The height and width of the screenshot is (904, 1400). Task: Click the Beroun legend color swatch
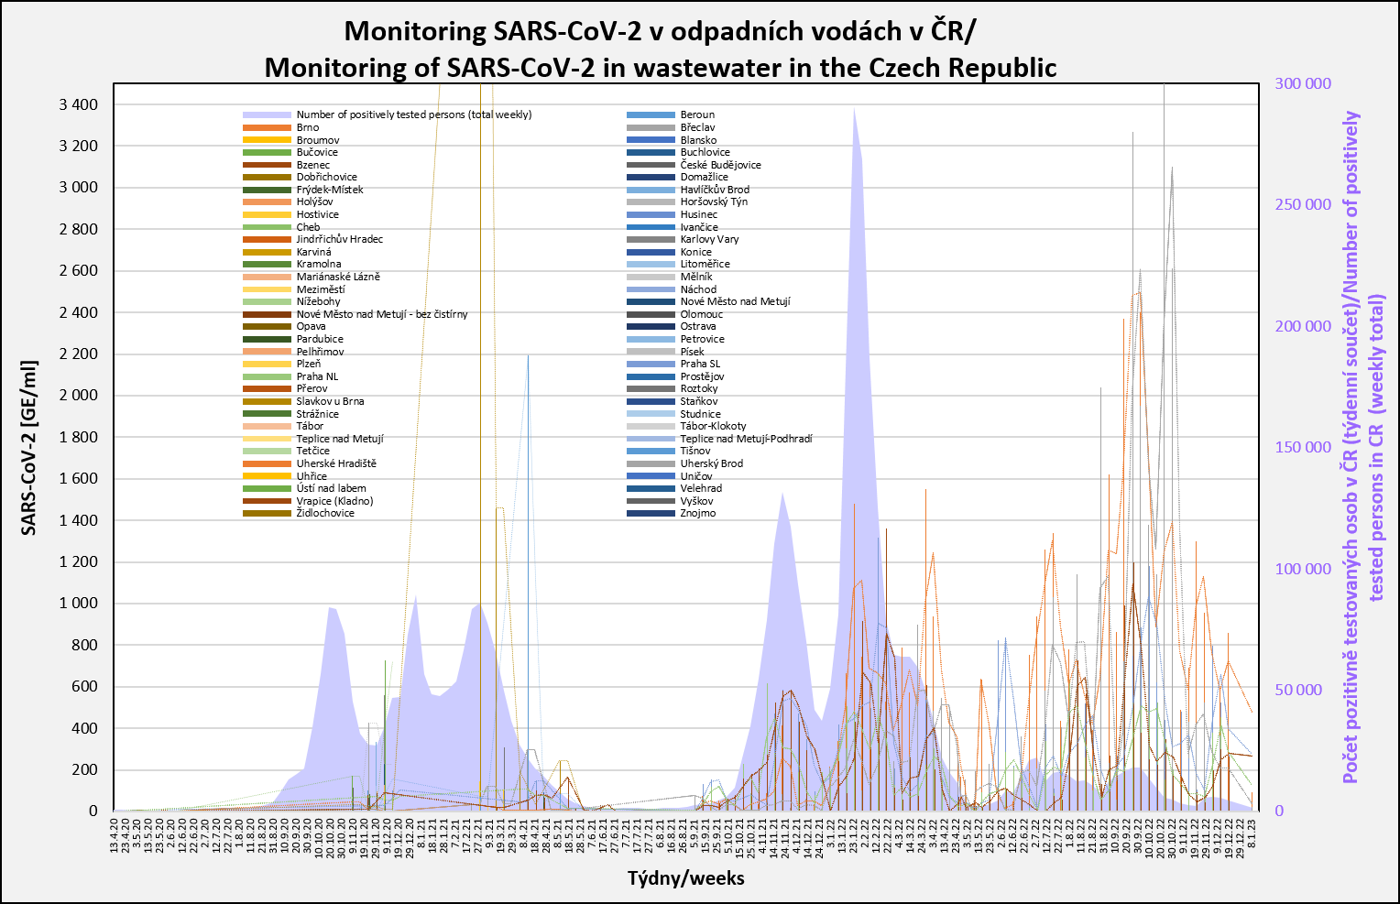pos(651,115)
